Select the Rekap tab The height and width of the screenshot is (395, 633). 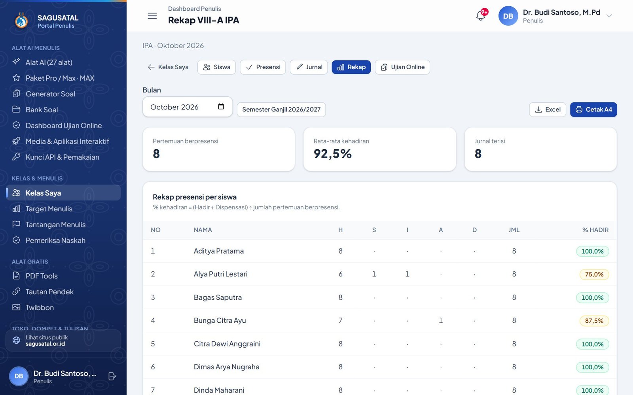351,67
